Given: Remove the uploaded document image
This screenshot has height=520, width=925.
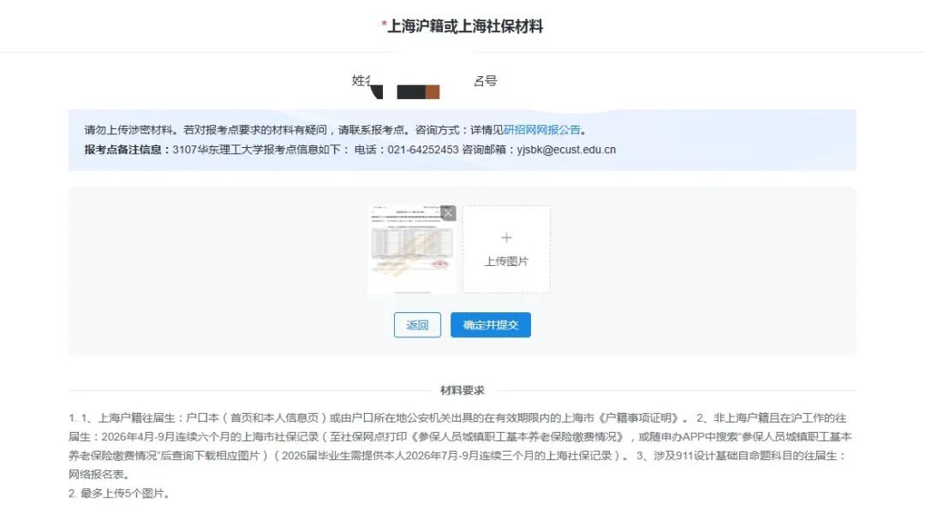Looking at the screenshot, I should (448, 213).
